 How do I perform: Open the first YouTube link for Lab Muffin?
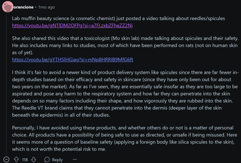coord(72,25)
